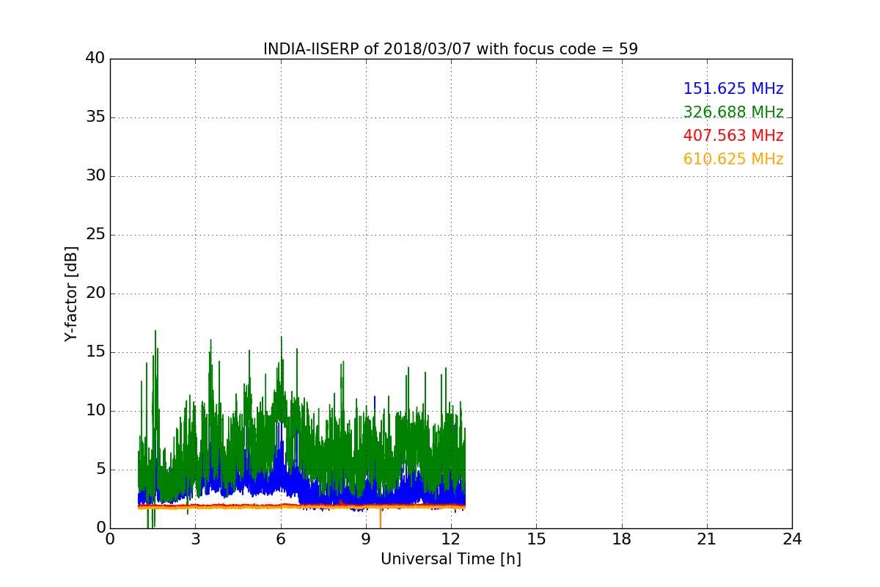Click the y-axis tick label 25

95,235
